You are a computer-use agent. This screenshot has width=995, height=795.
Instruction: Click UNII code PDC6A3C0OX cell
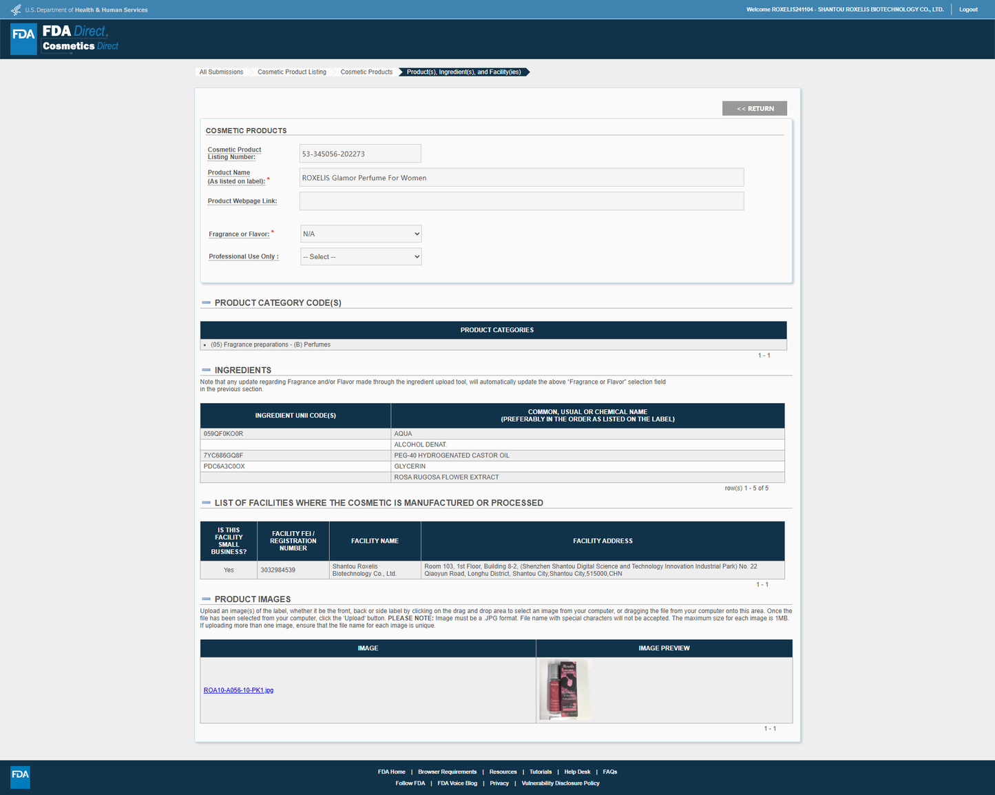pos(295,466)
